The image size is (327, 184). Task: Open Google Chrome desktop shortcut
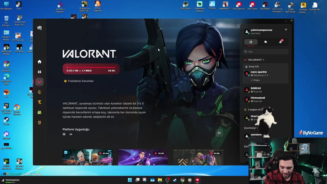tap(17, 110)
